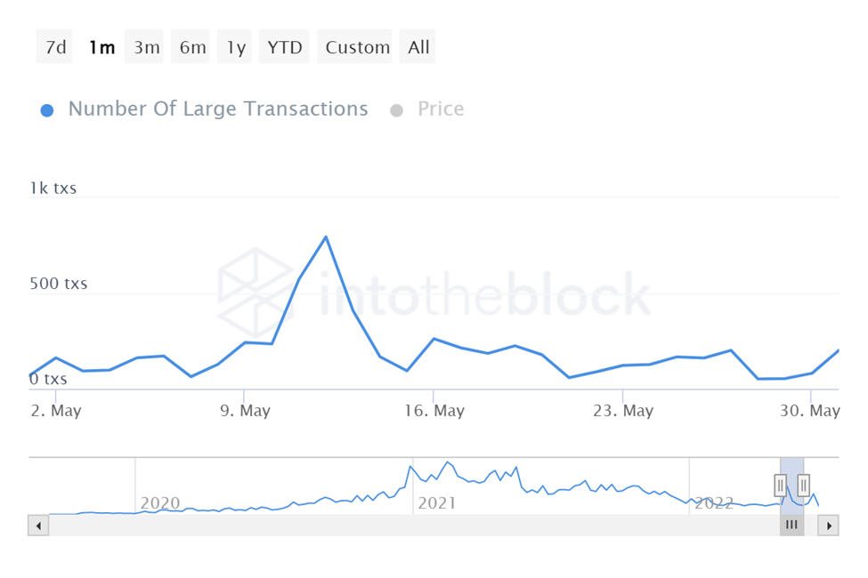Image resolution: width=868 pixels, height=578 pixels.
Task: Show All historical data
Action: pos(418,47)
